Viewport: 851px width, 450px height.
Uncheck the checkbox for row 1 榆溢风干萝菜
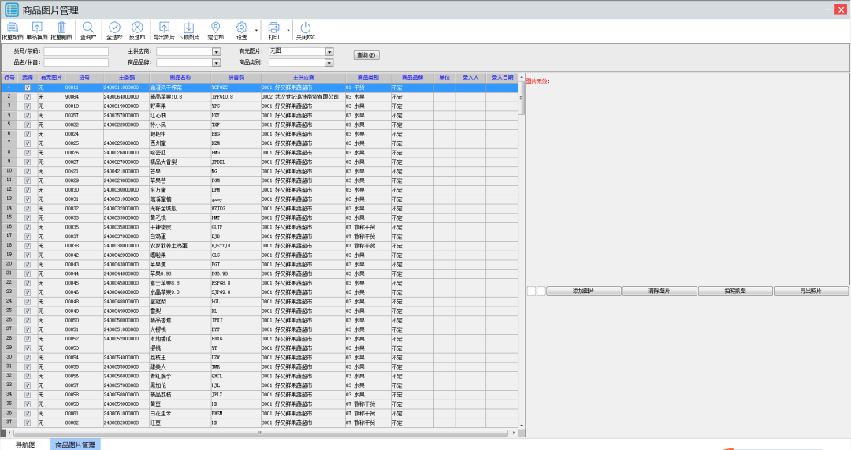click(28, 87)
